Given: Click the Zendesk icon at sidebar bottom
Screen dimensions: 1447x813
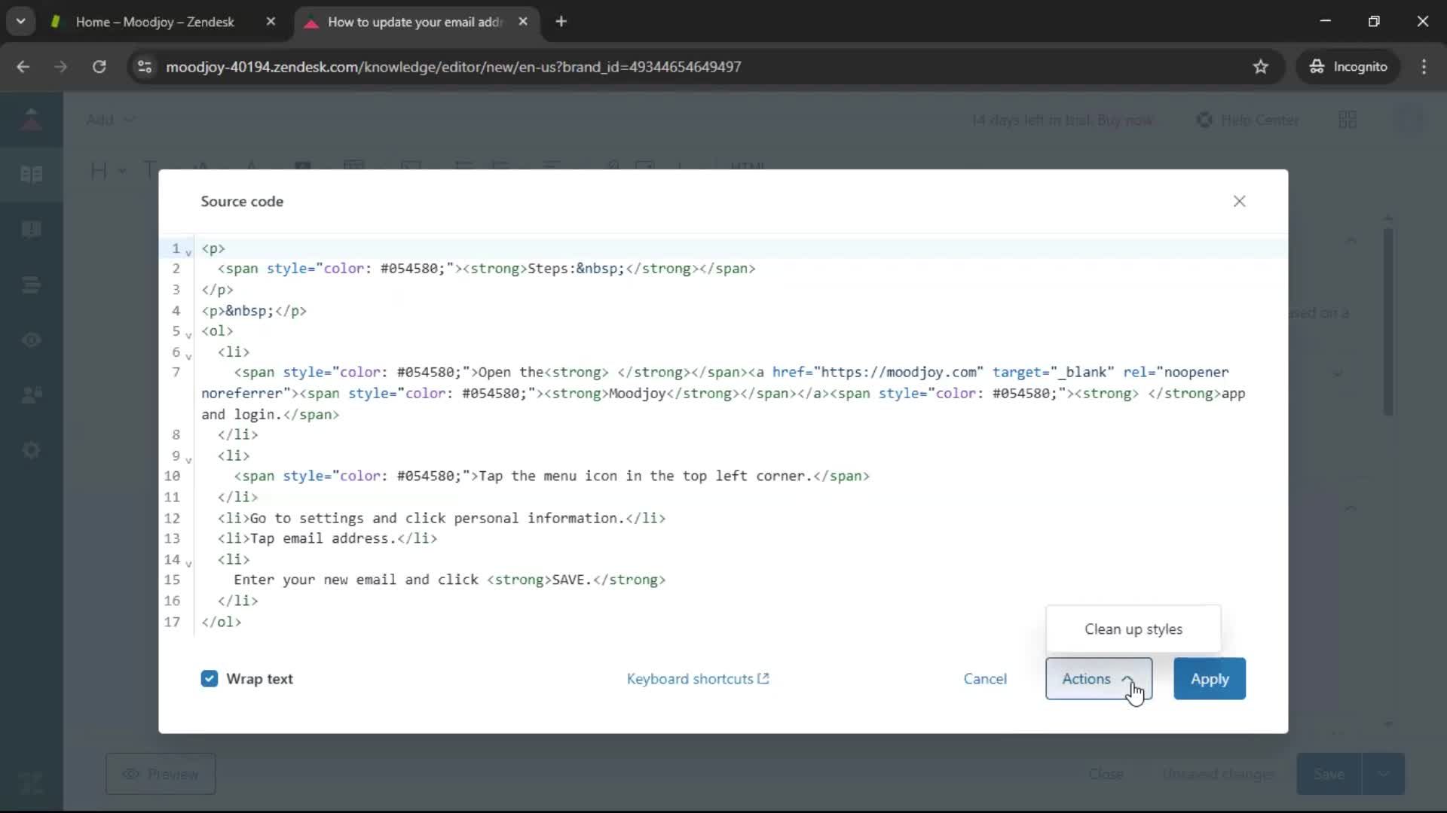Looking at the screenshot, I should pyautogui.click(x=31, y=783).
